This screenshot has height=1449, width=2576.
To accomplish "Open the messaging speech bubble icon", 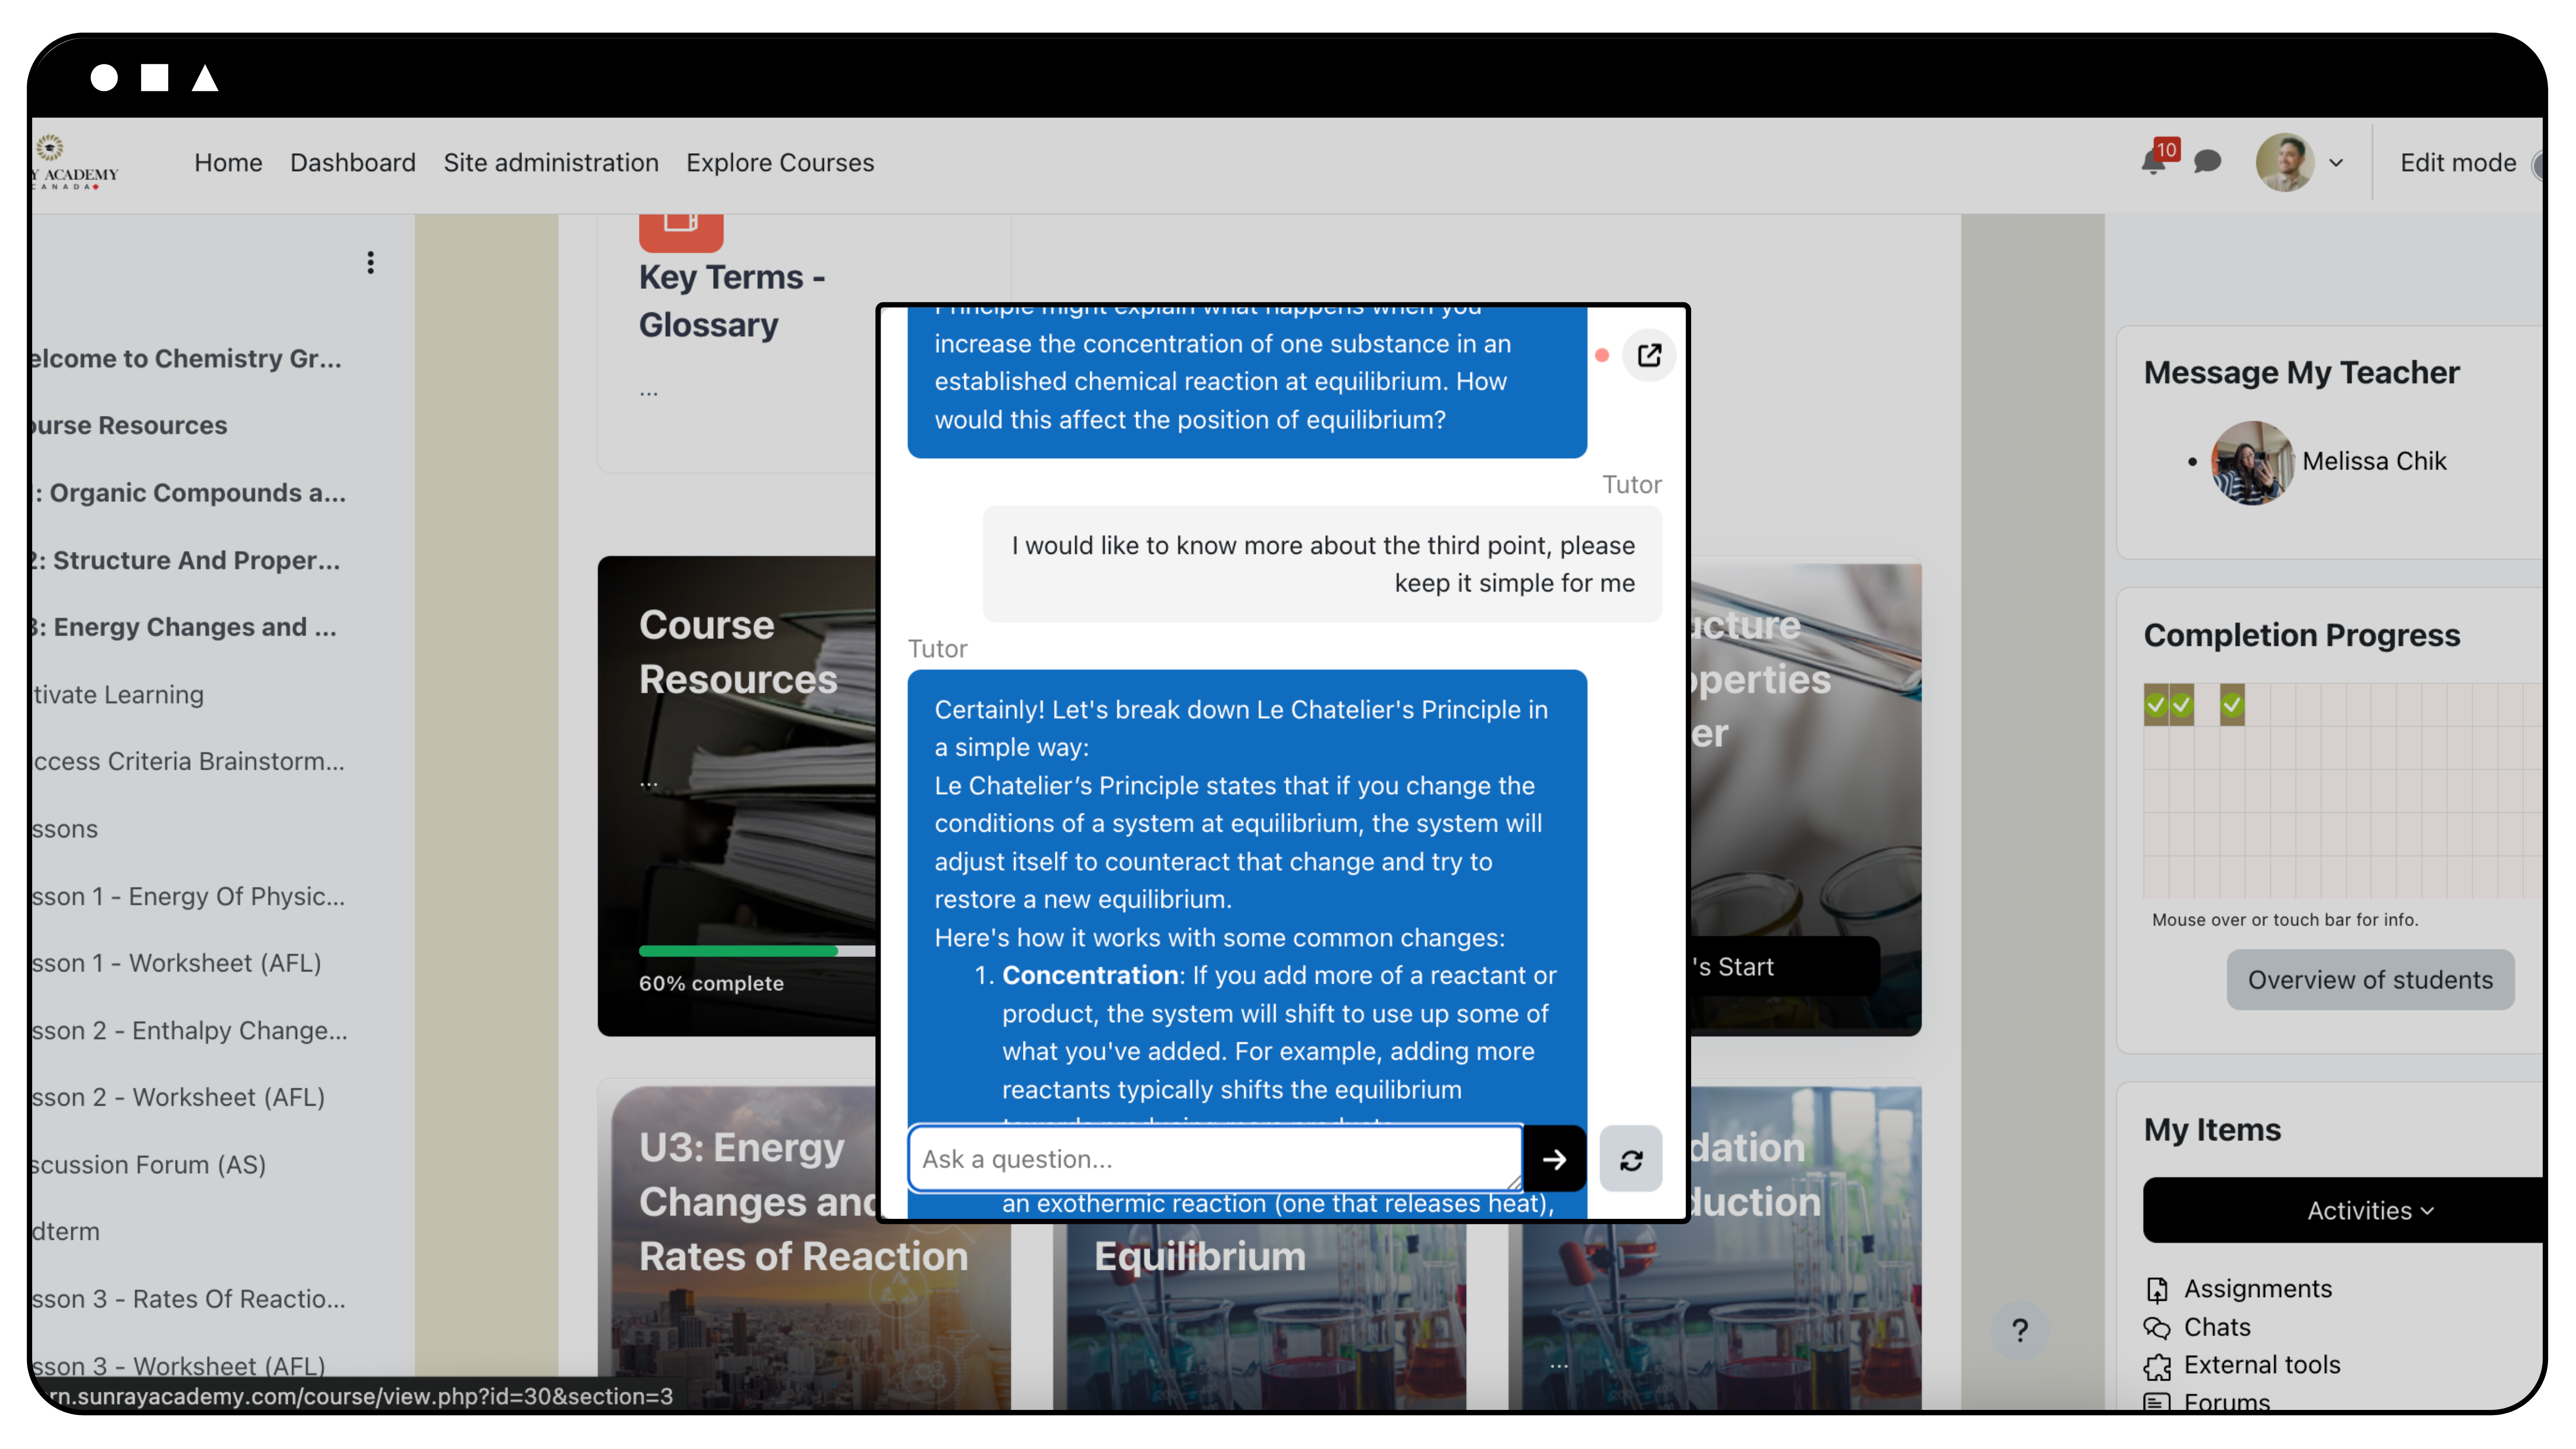I will [x=2207, y=162].
